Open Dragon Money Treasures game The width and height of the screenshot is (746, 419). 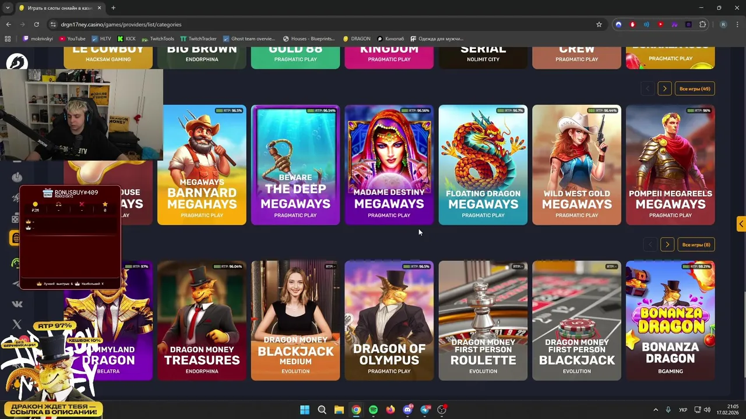[202, 321]
